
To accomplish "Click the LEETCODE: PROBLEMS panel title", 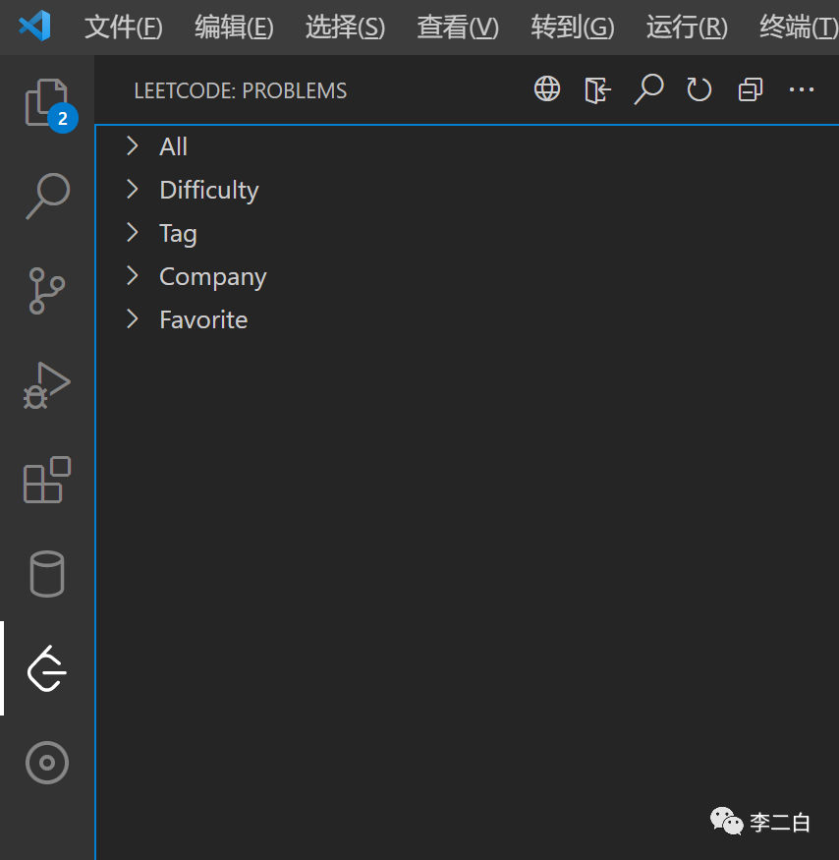I will coord(240,90).
